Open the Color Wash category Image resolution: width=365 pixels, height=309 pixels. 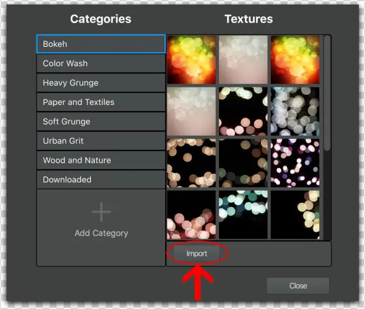(x=100, y=64)
